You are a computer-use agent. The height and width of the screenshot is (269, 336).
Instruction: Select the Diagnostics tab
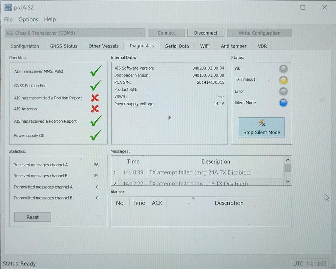click(142, 46)
